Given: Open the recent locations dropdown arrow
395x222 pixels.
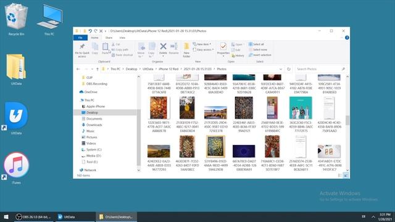Looking at the screenshot, I should pos(92,69).
